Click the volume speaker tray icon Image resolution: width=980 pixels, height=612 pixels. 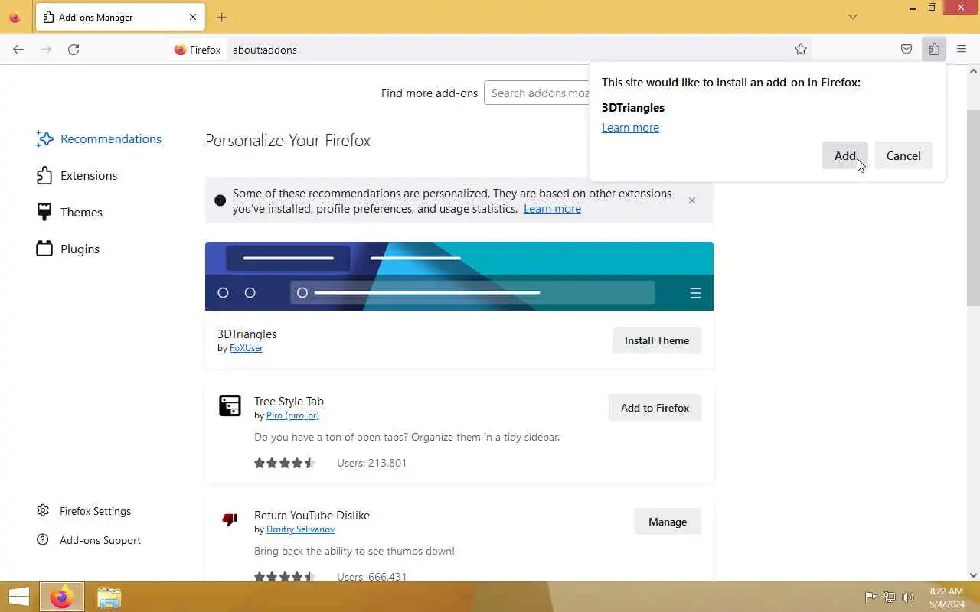point(908,597)
